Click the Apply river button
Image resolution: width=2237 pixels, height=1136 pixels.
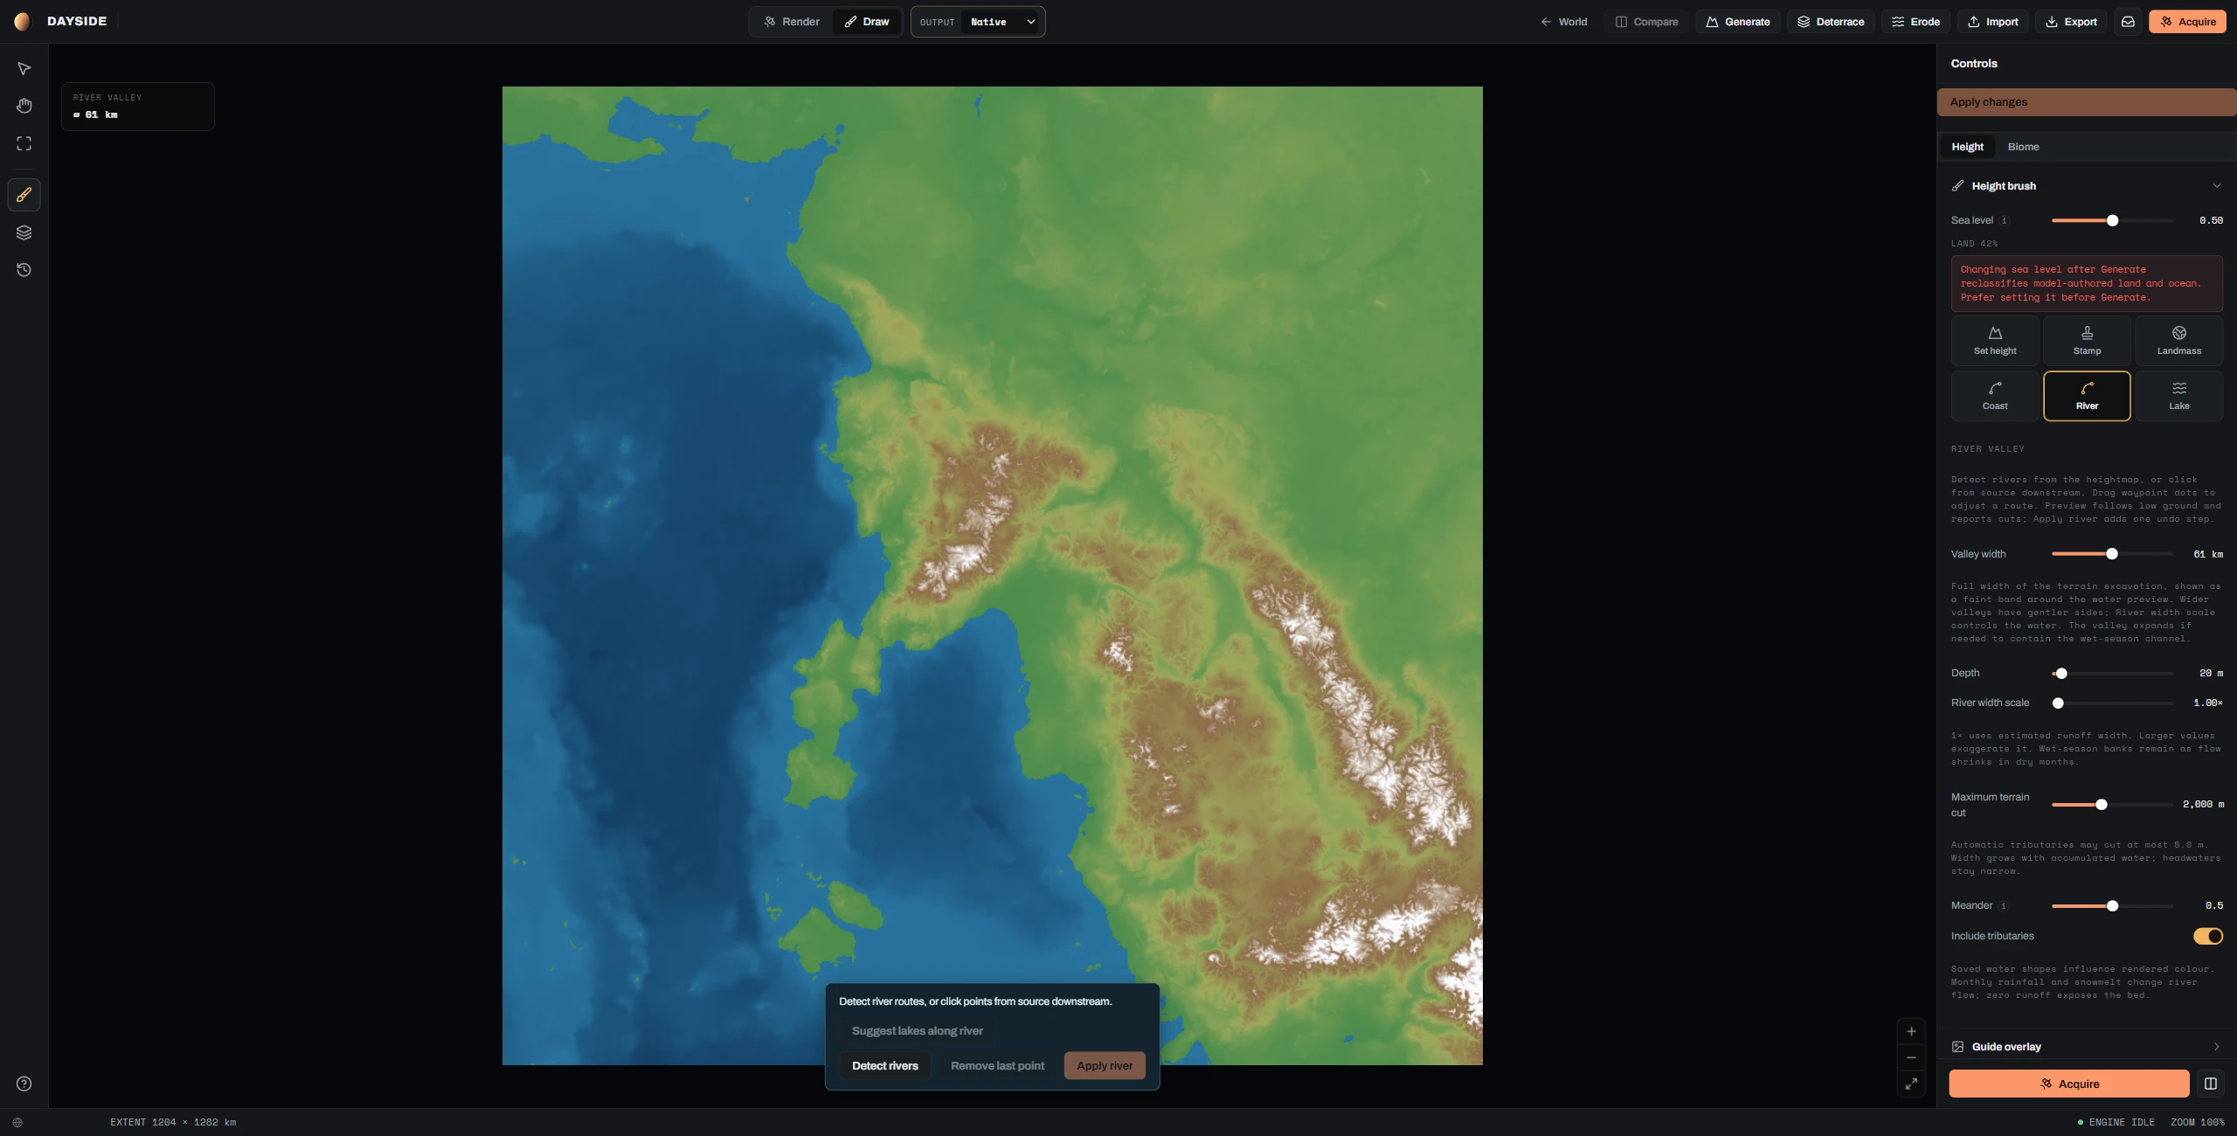[x=1105, y=1066]
